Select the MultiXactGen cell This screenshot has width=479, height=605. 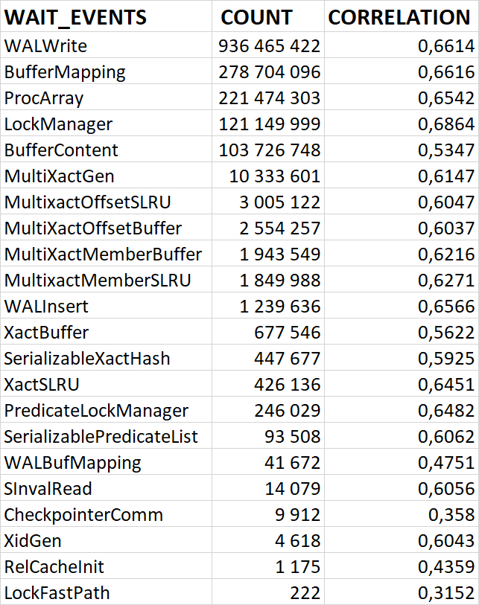click(x=60, y=176)
